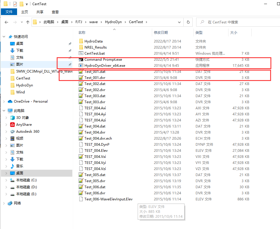Sort by 名称 column header

click(82, 32)
